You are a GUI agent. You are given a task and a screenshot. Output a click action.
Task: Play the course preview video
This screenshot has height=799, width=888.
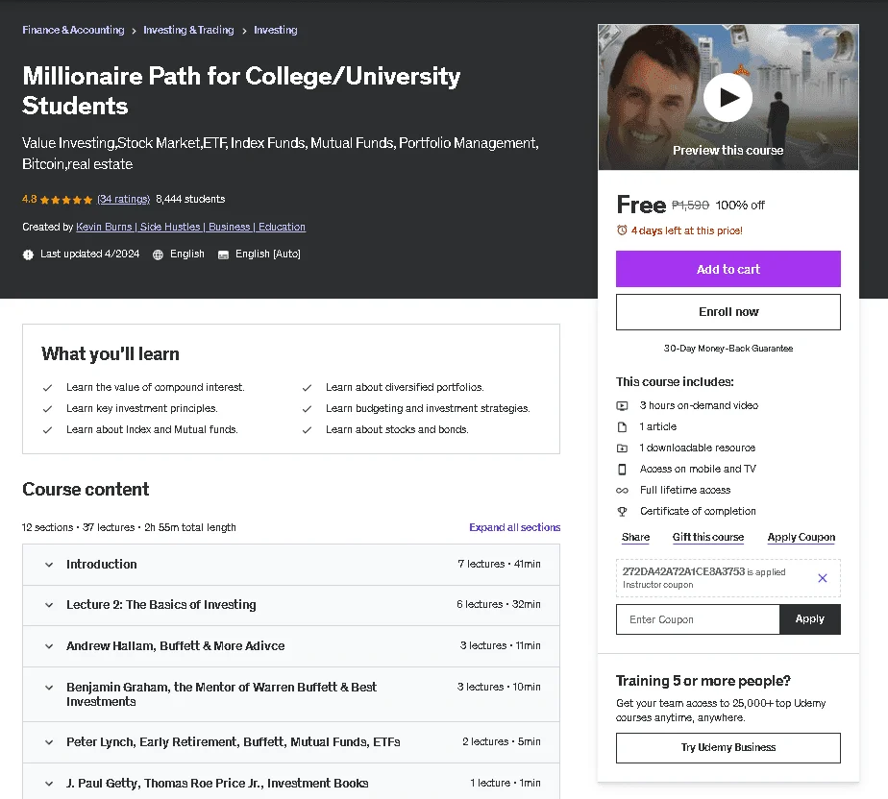coord(728,97)
